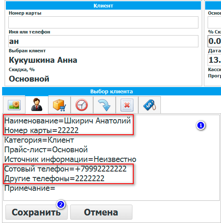This screenshot has width=221, height=223.
Task: Click the Клиент panel header
Action: click(103, 6)
